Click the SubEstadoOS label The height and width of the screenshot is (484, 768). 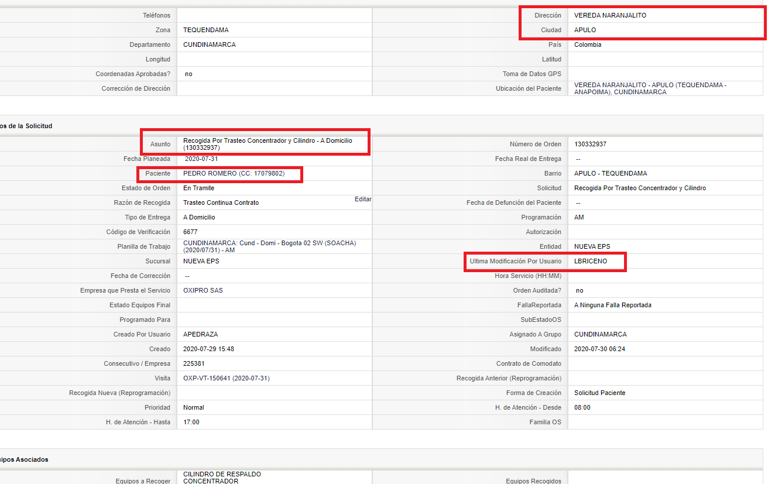coord(541,320)
